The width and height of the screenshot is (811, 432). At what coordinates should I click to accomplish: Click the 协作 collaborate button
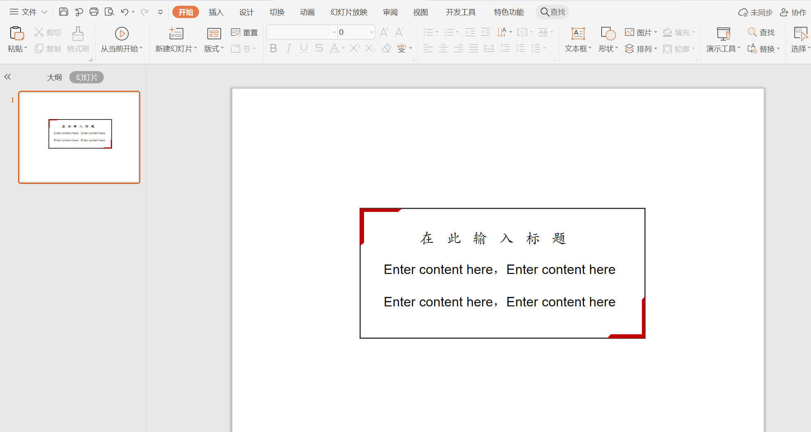coord(793,12)
